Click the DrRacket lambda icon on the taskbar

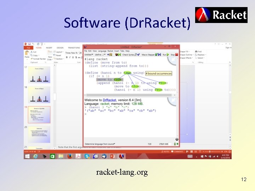[x=121, y=156]
